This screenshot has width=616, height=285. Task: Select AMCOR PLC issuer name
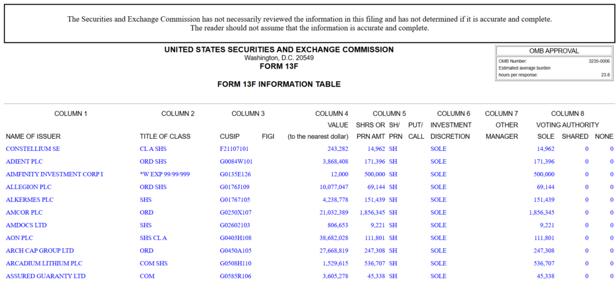pos(24,212)
